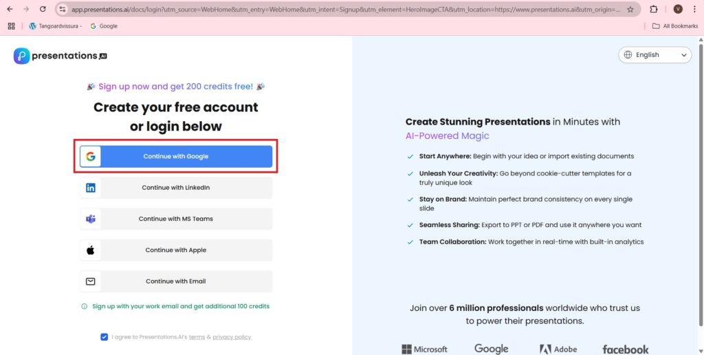Open the Google bookmark
Viewport: 704px width, 355px height.
pyautogui.click(x=104, y=26)
